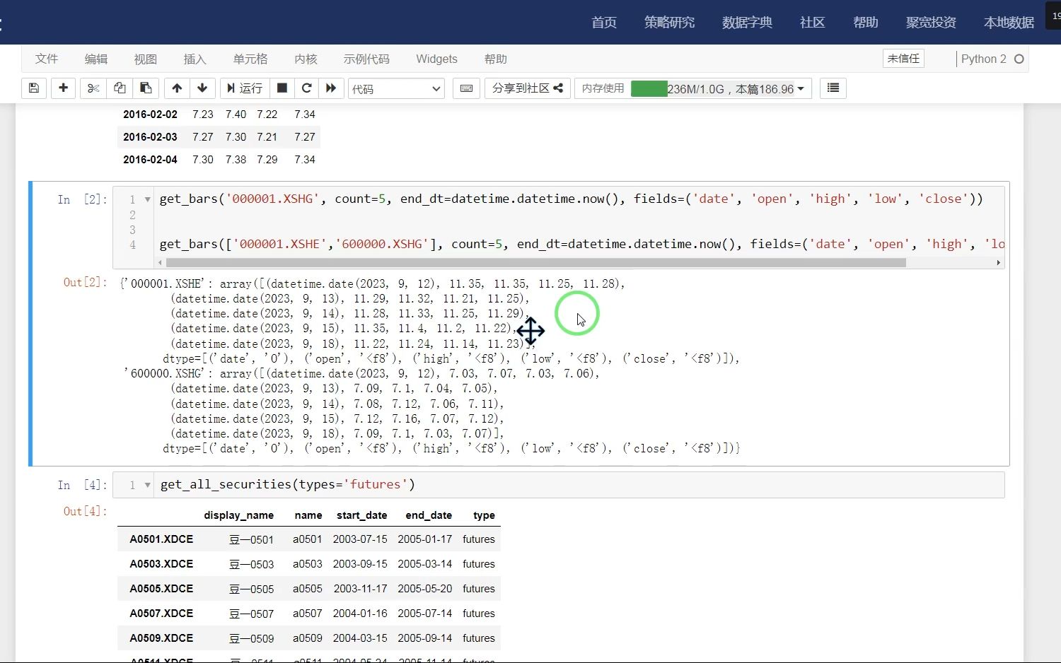
Task: Share notebook via 分享到社区 button
Action: 527,88
